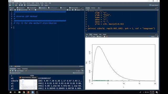Click the refresh plot icon
Viewport: 168px width, 94px height.
point(157,37)
